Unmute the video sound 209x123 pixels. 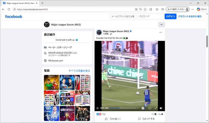pos(161,108)
